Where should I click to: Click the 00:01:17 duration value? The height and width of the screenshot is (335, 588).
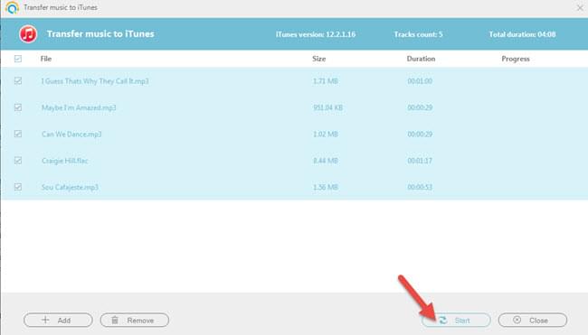(x=420, y=161)
